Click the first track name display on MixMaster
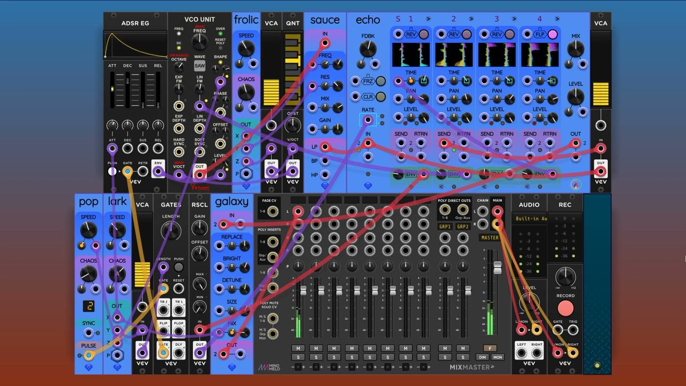This screenshot has width=686, height=386. (x=298, y=200)
